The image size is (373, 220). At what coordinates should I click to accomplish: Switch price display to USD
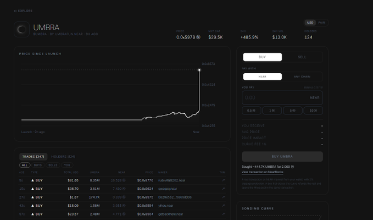tap(310, 23)
